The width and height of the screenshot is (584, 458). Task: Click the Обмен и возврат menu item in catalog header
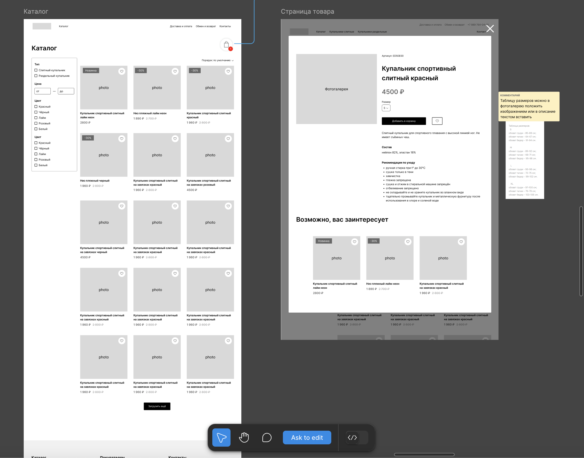click(205, 26)
